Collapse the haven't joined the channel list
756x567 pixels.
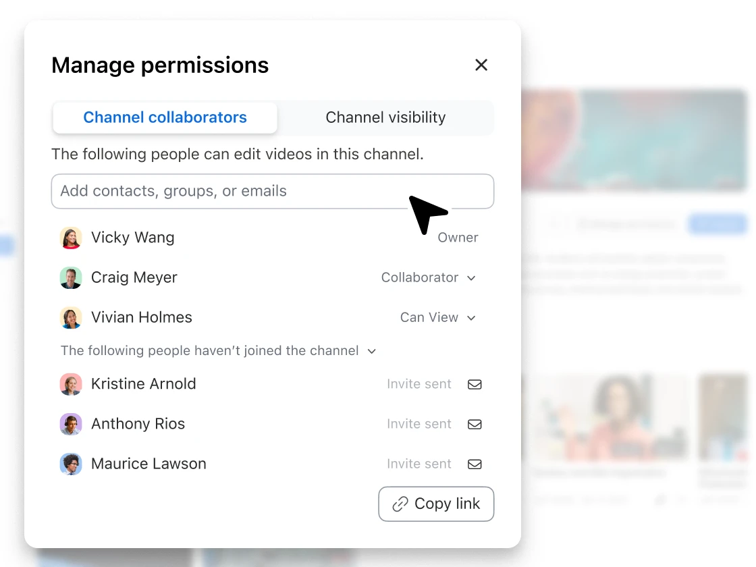[371, 351]
